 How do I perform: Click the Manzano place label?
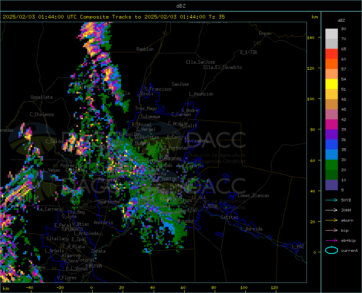pos(37,267)
